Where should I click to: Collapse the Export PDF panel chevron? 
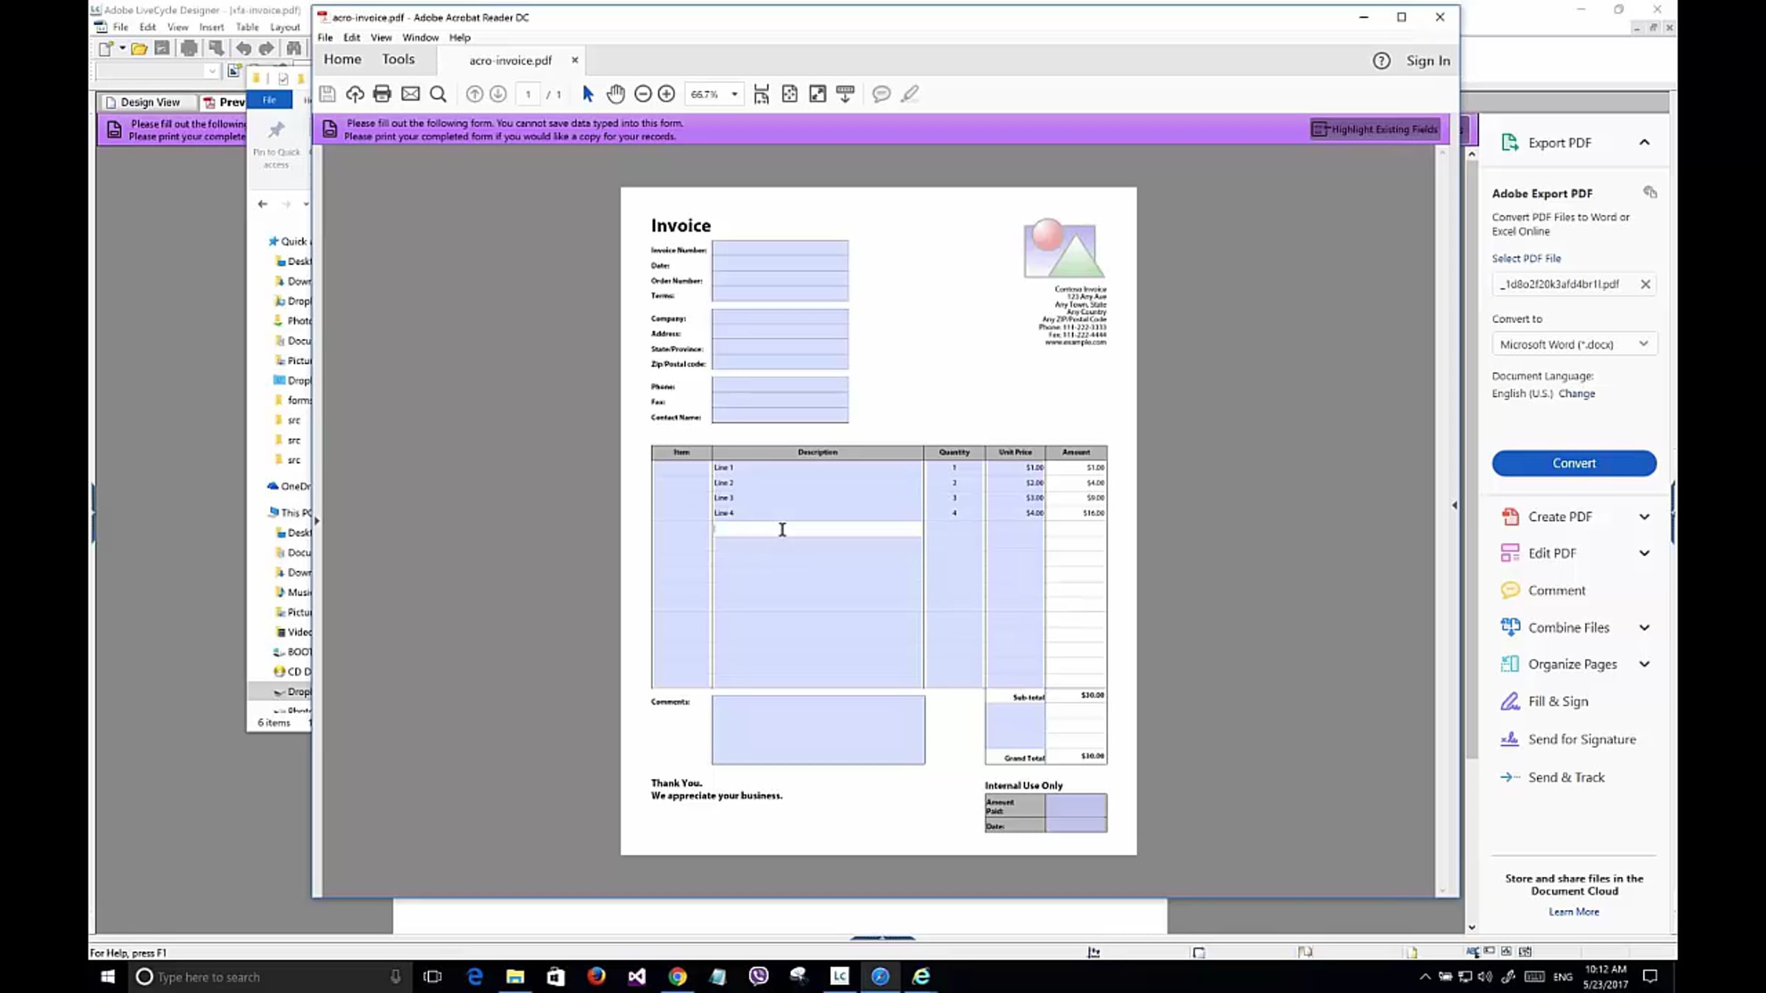click(1644, 142)
